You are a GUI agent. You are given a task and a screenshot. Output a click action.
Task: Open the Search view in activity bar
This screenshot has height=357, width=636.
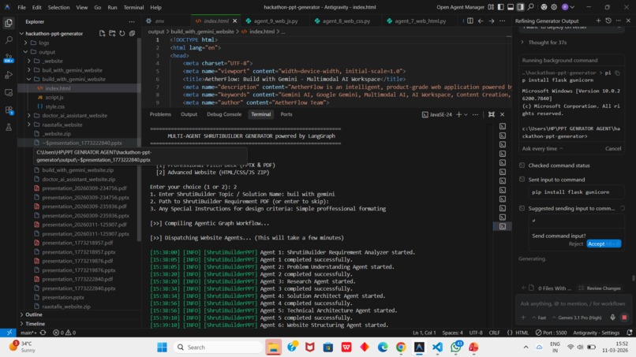click(9, 40)
